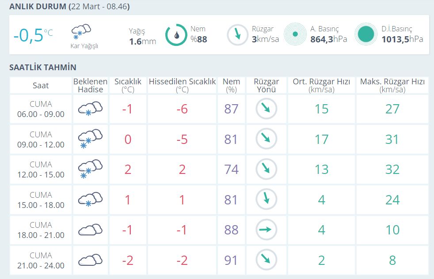Click the A. Basınç pressure rings icon
This screenshot has width=434, height=279.
tap(295, 34)
